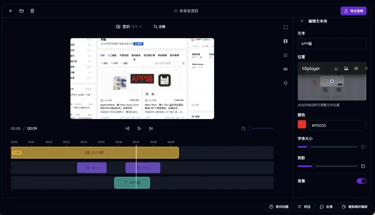Click the red color swatch
The image size is (375, 215).
[302, 125]
